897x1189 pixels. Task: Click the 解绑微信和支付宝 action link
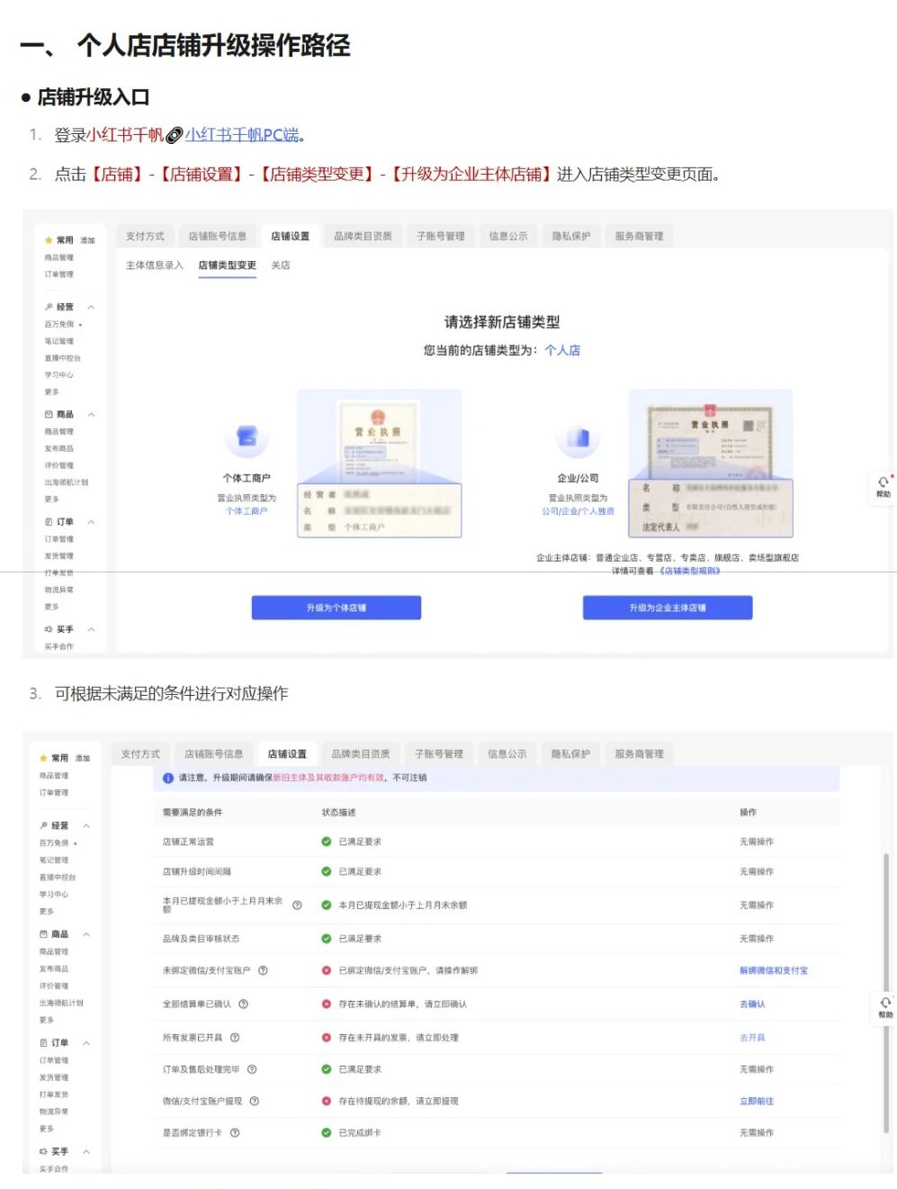[773, 971]
